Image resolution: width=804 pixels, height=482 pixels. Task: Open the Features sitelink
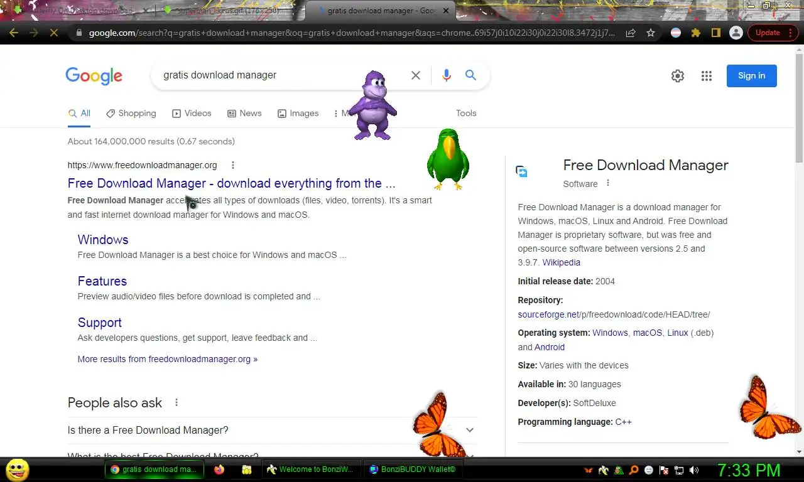(102, 281)
